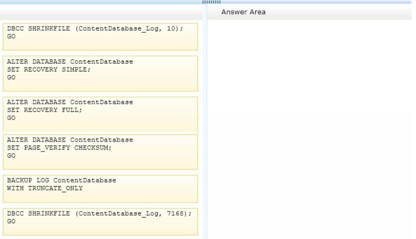Select the DBCC SHRINKFILE ContentDatabase_Log, 10 block
This screenshot has height=239, width=416.
(x=100, y=36)
